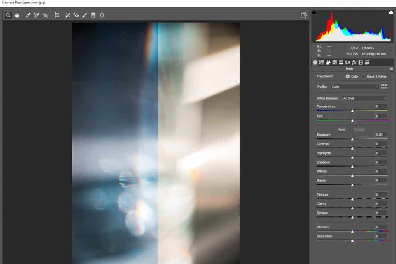Click the Contrast slider handle
Image resolution: width=396 pixels, height=264 pixels.
click(x=353, y=148)
